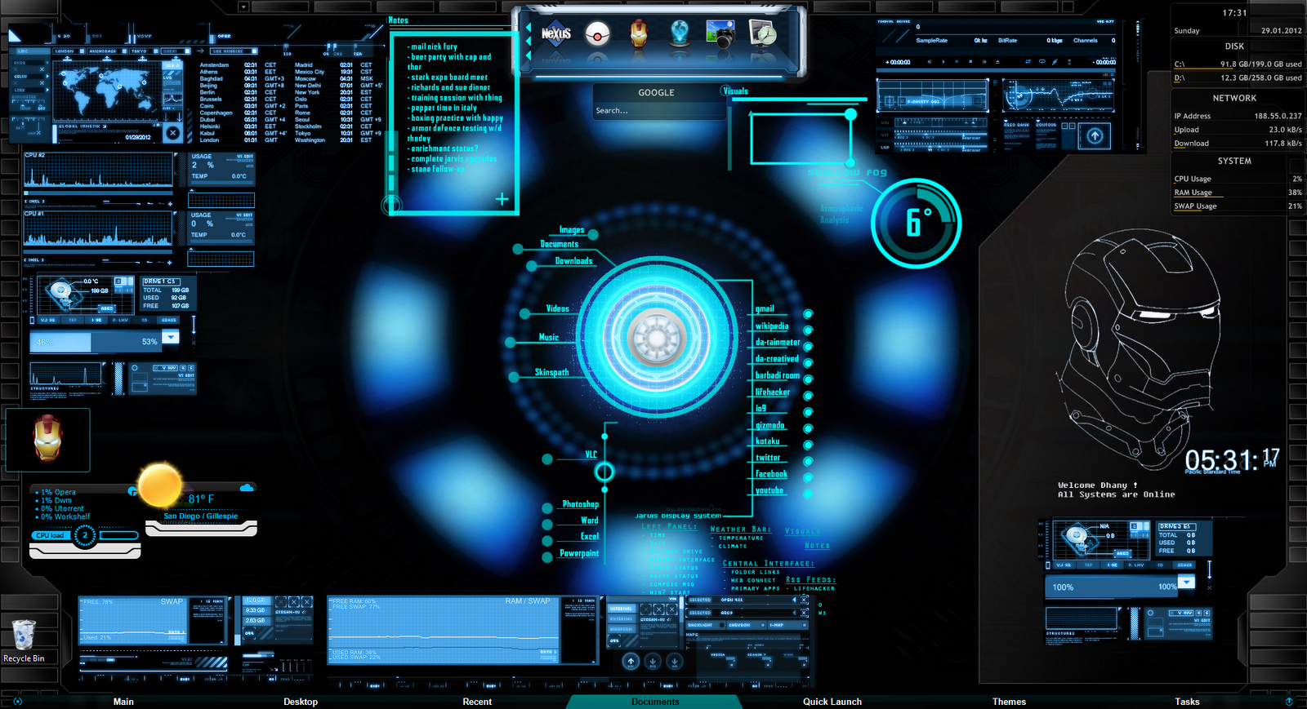Toggle the player repeat icon
Image resolution: width=1307 pixels, height=709 pixels.
[1042, 62]
